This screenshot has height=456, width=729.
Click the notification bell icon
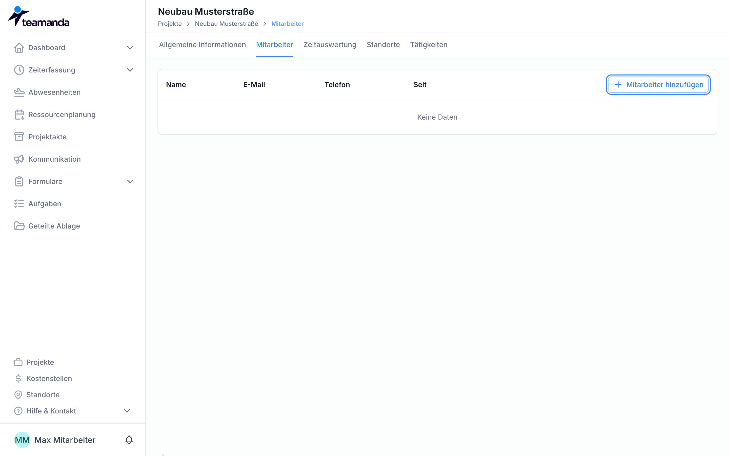[129, 440]
